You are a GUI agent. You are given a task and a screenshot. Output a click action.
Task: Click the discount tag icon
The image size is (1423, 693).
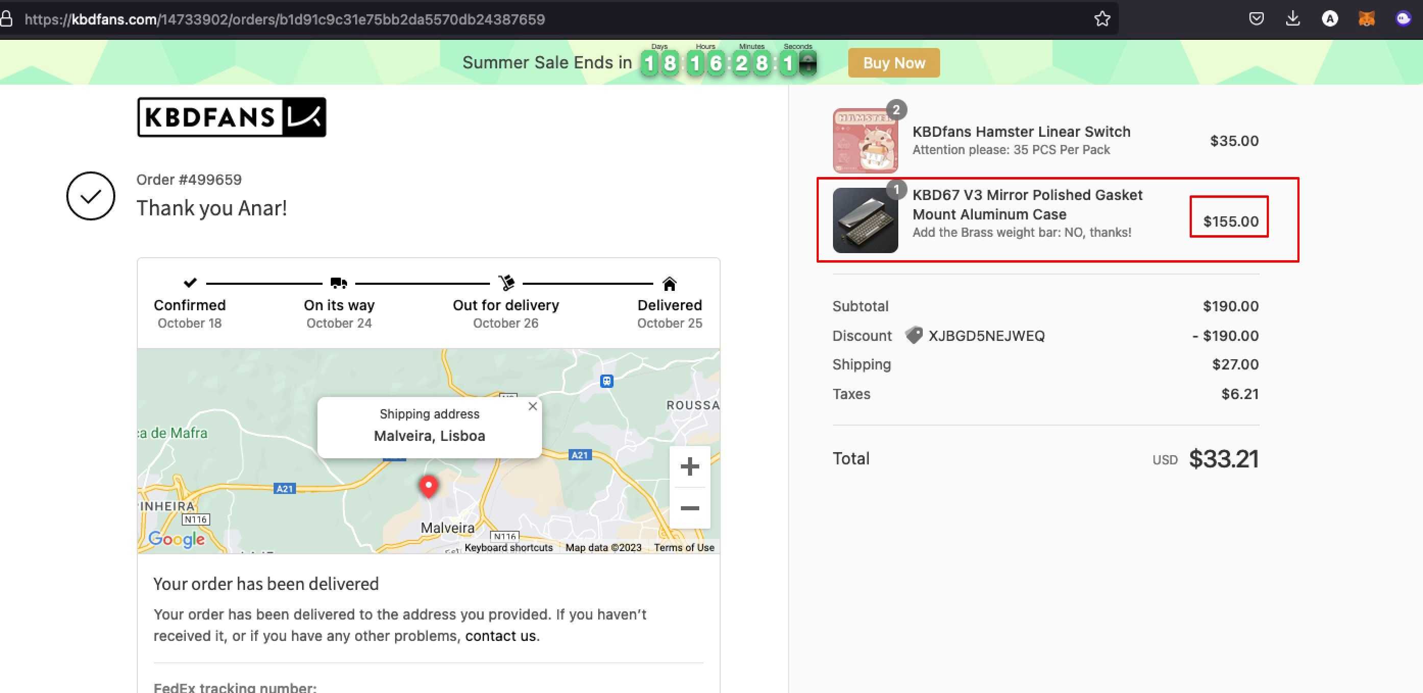click(x=914, y=335)
